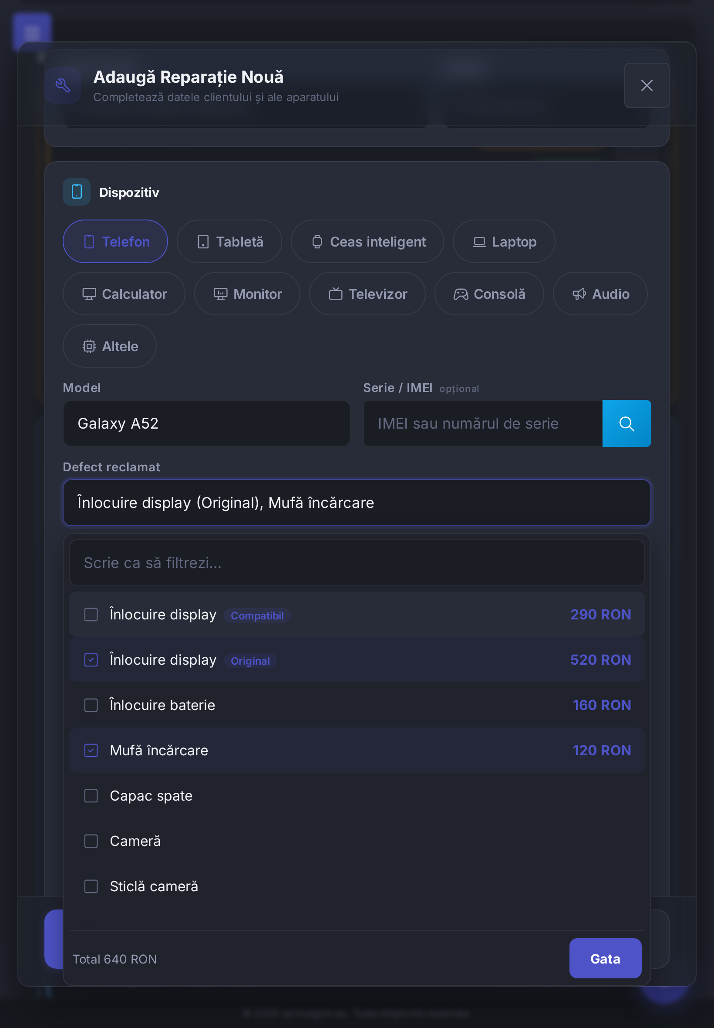Click the Compatibil badge
Screen dimensions: 714x1028
(257, 615)
